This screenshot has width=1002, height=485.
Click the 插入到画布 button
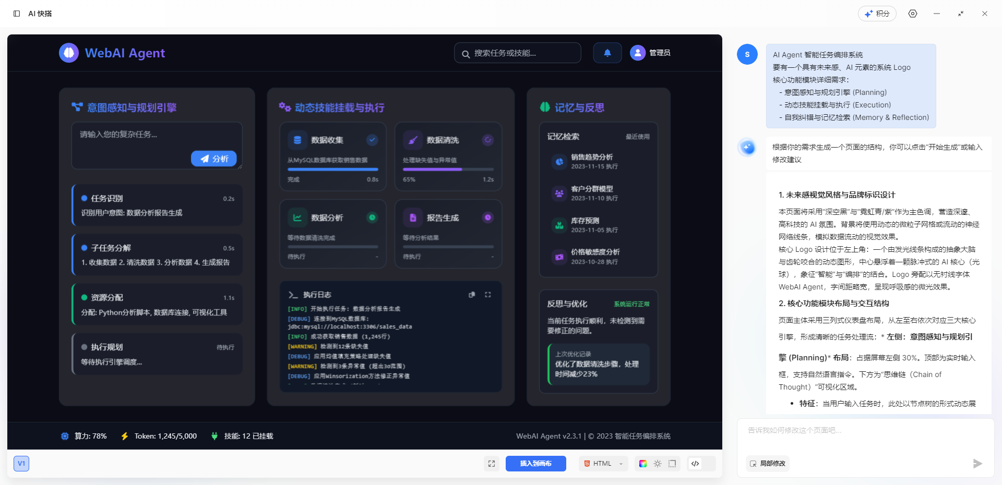535,464
